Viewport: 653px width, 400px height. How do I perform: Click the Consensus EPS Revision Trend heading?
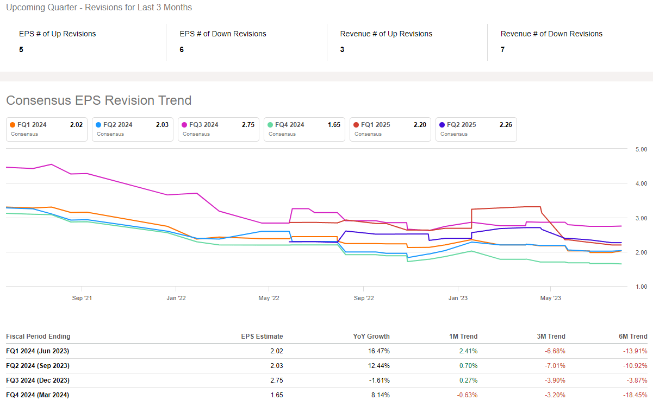tap(98, 100)
